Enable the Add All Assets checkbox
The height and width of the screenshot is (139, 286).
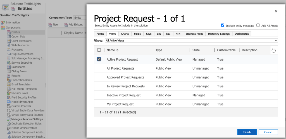(258, 25)
